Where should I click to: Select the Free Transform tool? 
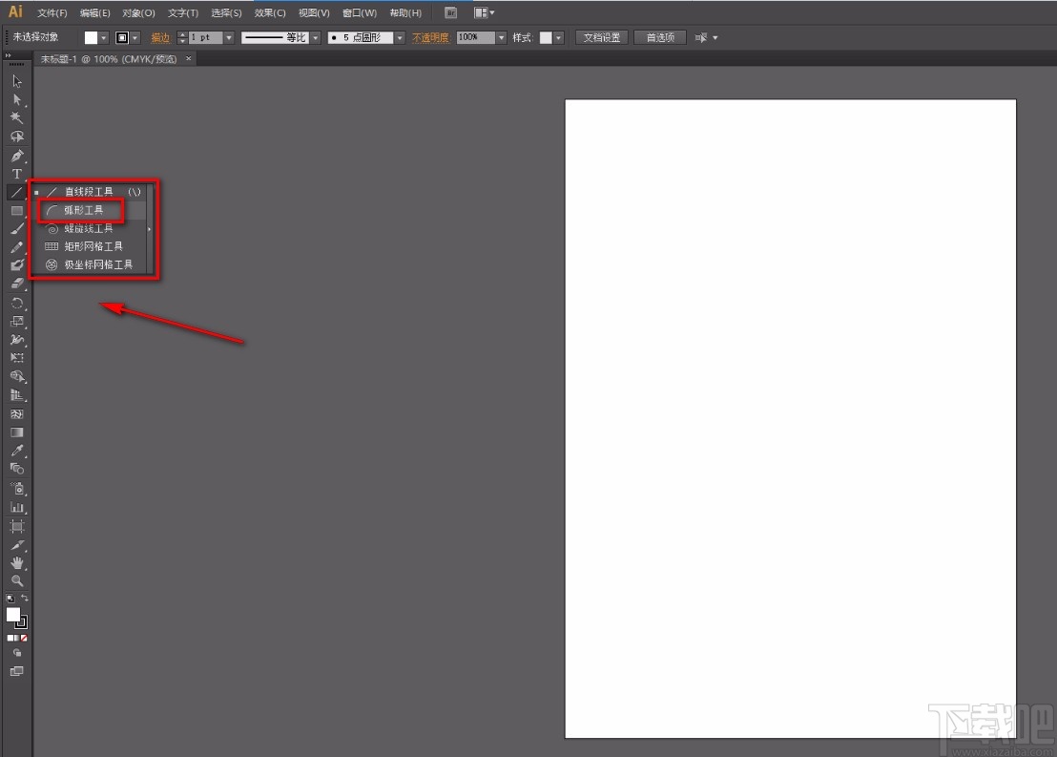pyautogui.click(x=17, y=358)
